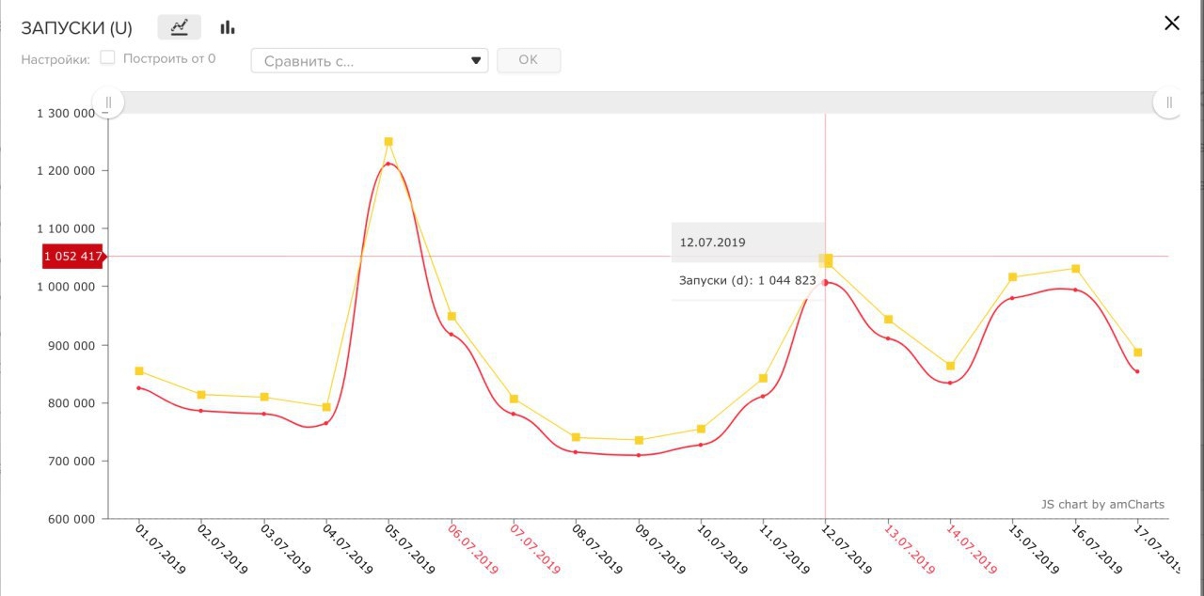Screen dimensions: 1204x596
Task: Click yellow data point for 16.07.2019
Action: click(1075, 269)
